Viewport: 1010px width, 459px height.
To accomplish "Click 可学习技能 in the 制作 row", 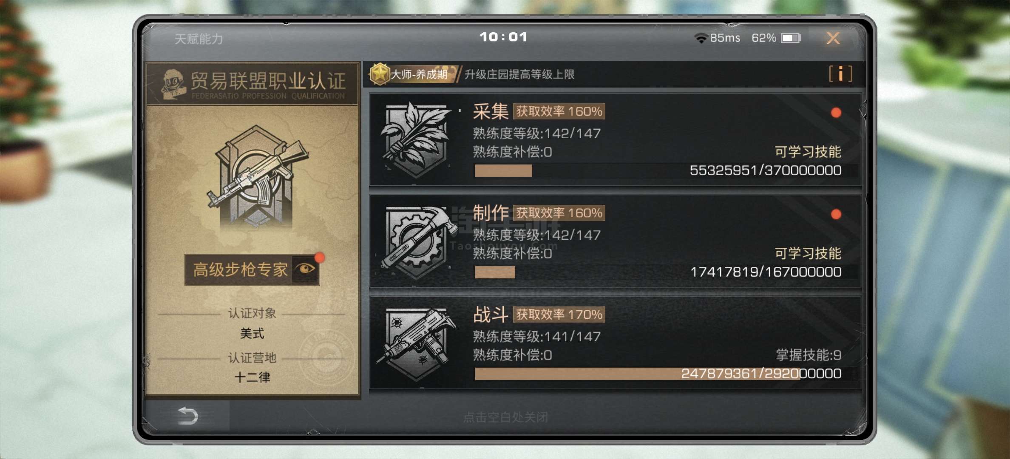I will click(x=808, y=253).
